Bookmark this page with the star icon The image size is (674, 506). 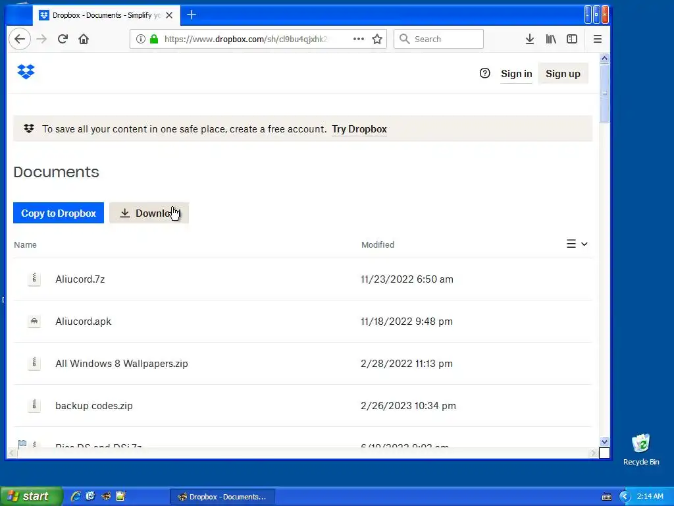pyautogui.click(x=377, y=39)
